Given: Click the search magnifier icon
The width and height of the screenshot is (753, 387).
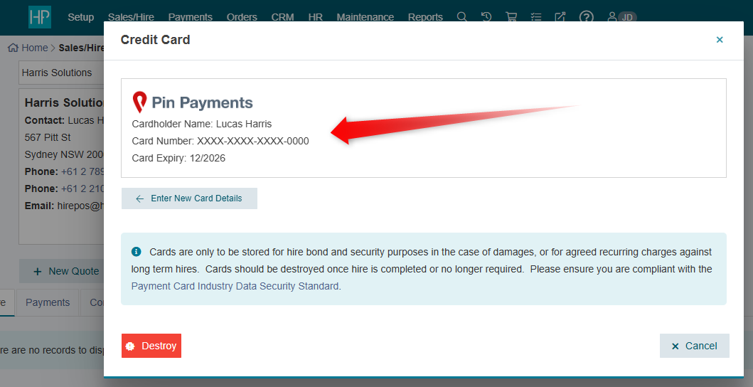Looking at the screenshot, I should (x=461, y=17).
